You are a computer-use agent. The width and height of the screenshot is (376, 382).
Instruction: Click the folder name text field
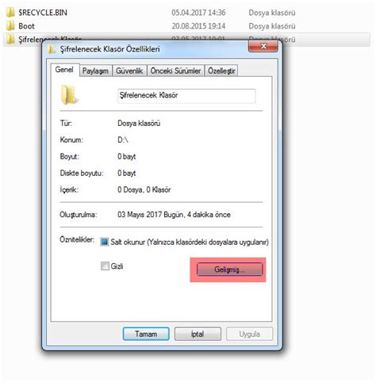point(186,95)
